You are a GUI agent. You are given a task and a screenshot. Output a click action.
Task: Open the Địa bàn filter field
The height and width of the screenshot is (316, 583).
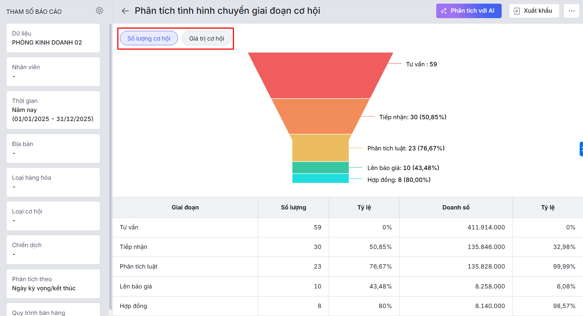pos(53,149)
